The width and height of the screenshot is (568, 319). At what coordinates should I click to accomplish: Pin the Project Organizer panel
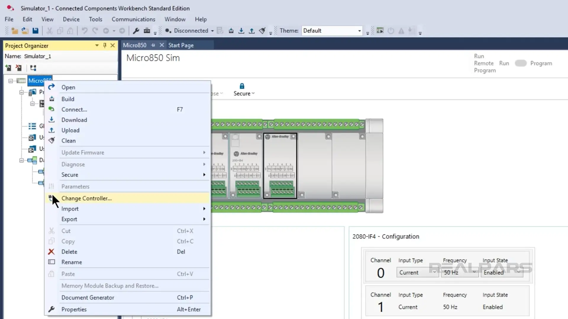coord(105,45)
